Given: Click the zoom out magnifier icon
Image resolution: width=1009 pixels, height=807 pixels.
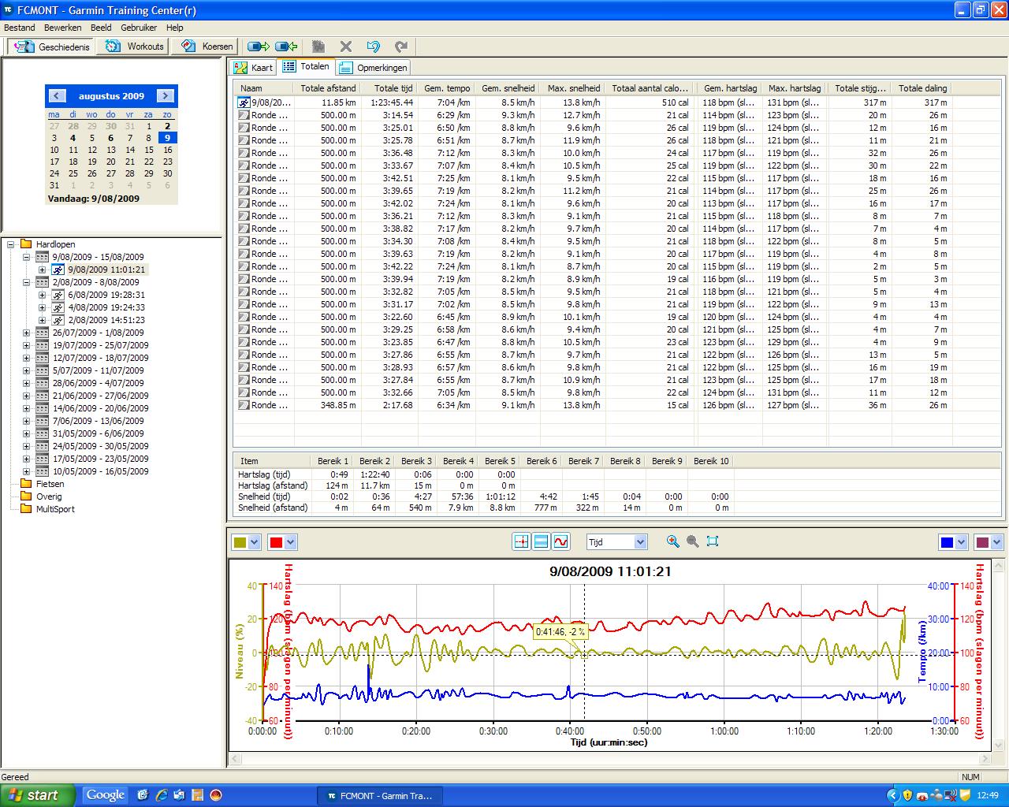Looking at the screenshot, I should (692, 541).
